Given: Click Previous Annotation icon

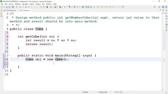Looking at the screenshot, I should pos(102,7).
